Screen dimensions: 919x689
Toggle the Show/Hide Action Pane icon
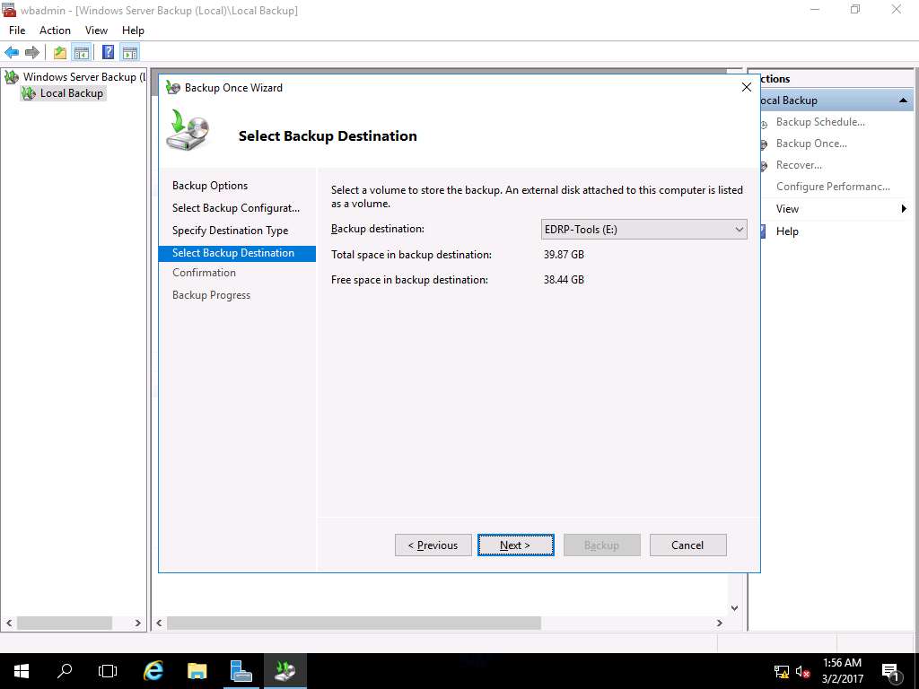(x=130, y=53)
